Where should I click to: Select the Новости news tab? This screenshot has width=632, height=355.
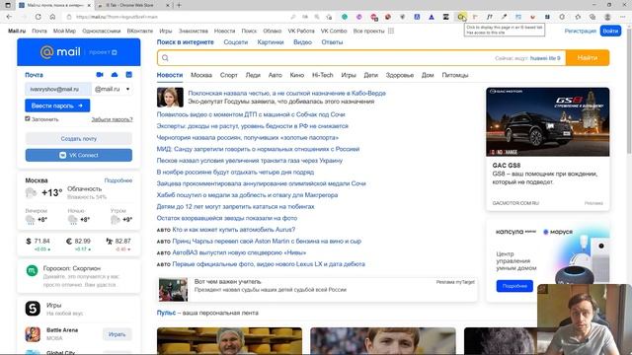tap(169, 75)
